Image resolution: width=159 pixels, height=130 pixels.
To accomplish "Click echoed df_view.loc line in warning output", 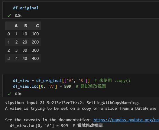I will pos(56,126).
